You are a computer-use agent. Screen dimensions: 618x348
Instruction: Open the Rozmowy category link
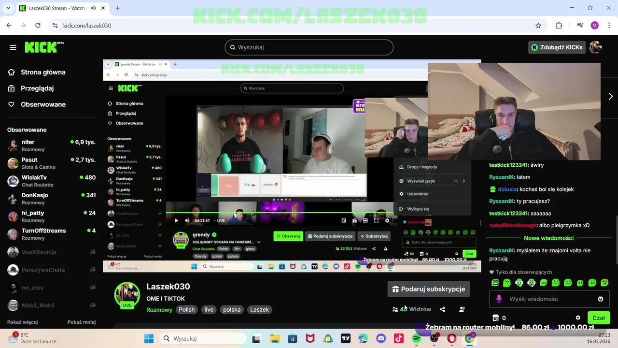[159, 310]
